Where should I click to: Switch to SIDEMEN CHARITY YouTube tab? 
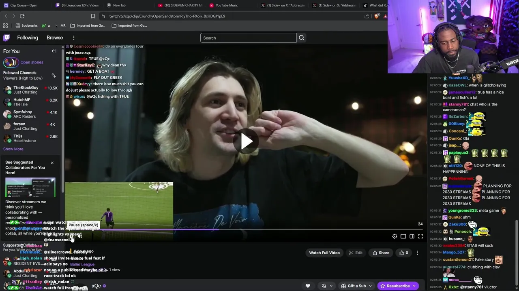(x=180, y=5)
